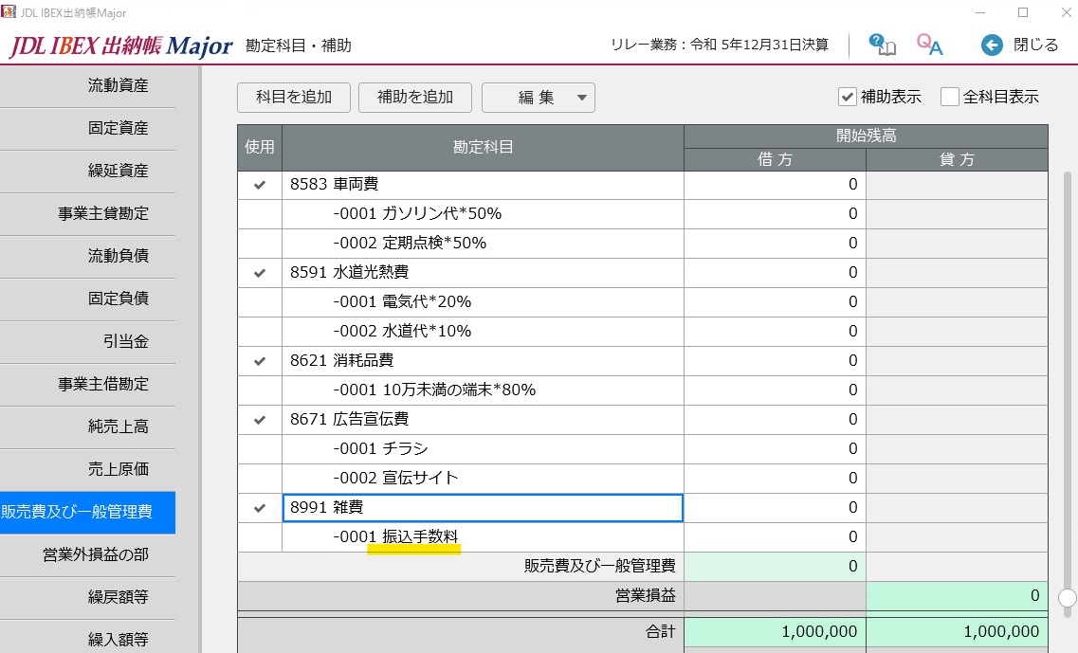Image resolution: width=1078 pixels, height=653 pixels.
Task: Open the 編集 dropdown arrow
Action: 581,98
